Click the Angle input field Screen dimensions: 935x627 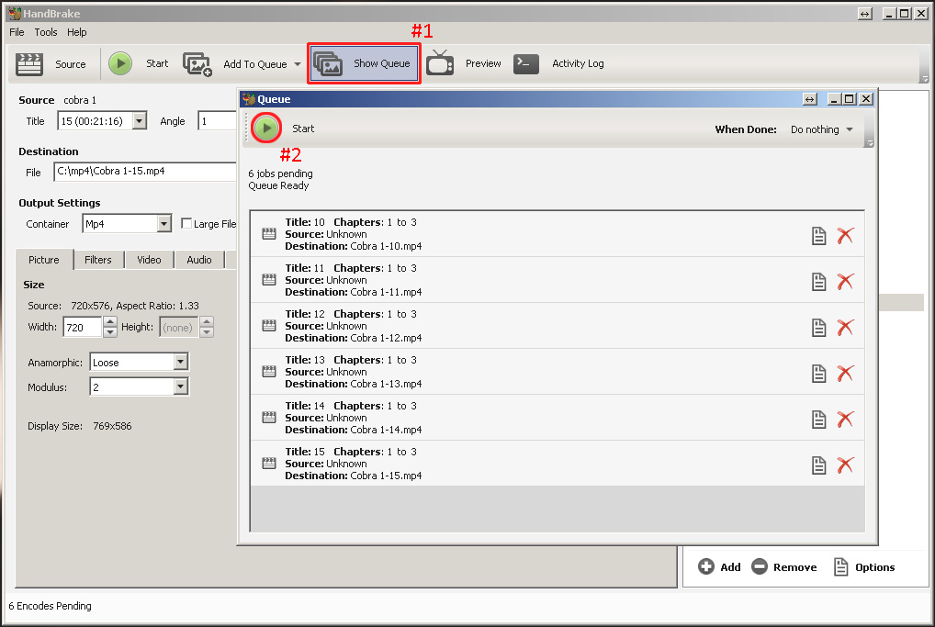pyautogui.click(x=217, y=121)
